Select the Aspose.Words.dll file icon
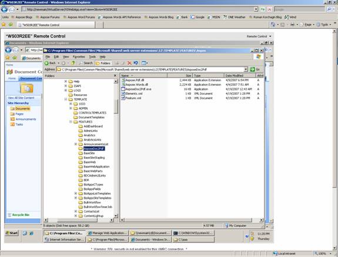This screenshot has height=257, width=338. (123, 85)
